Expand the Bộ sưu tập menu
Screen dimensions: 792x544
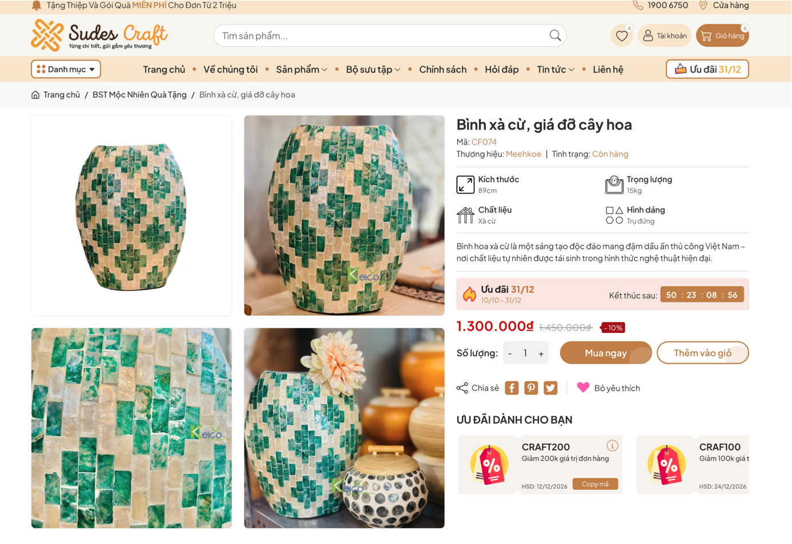click(x=373, y=70)
